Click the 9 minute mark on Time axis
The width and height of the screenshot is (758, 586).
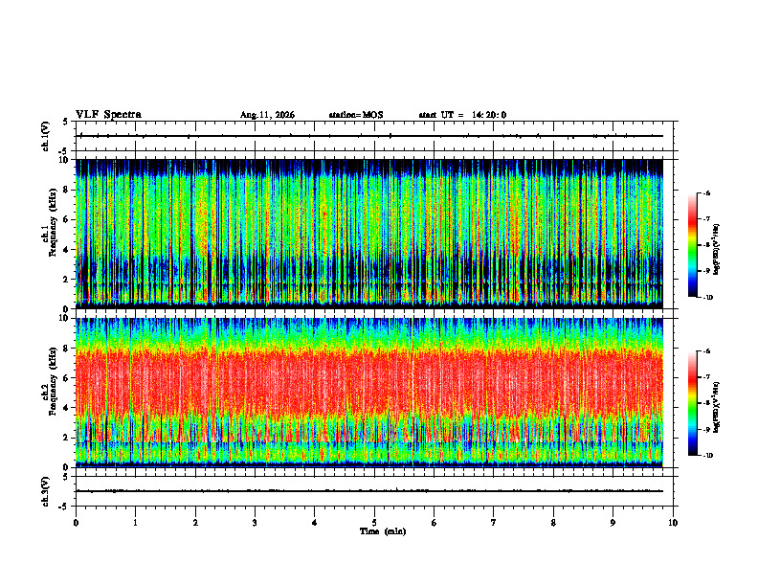click(613, 523)
